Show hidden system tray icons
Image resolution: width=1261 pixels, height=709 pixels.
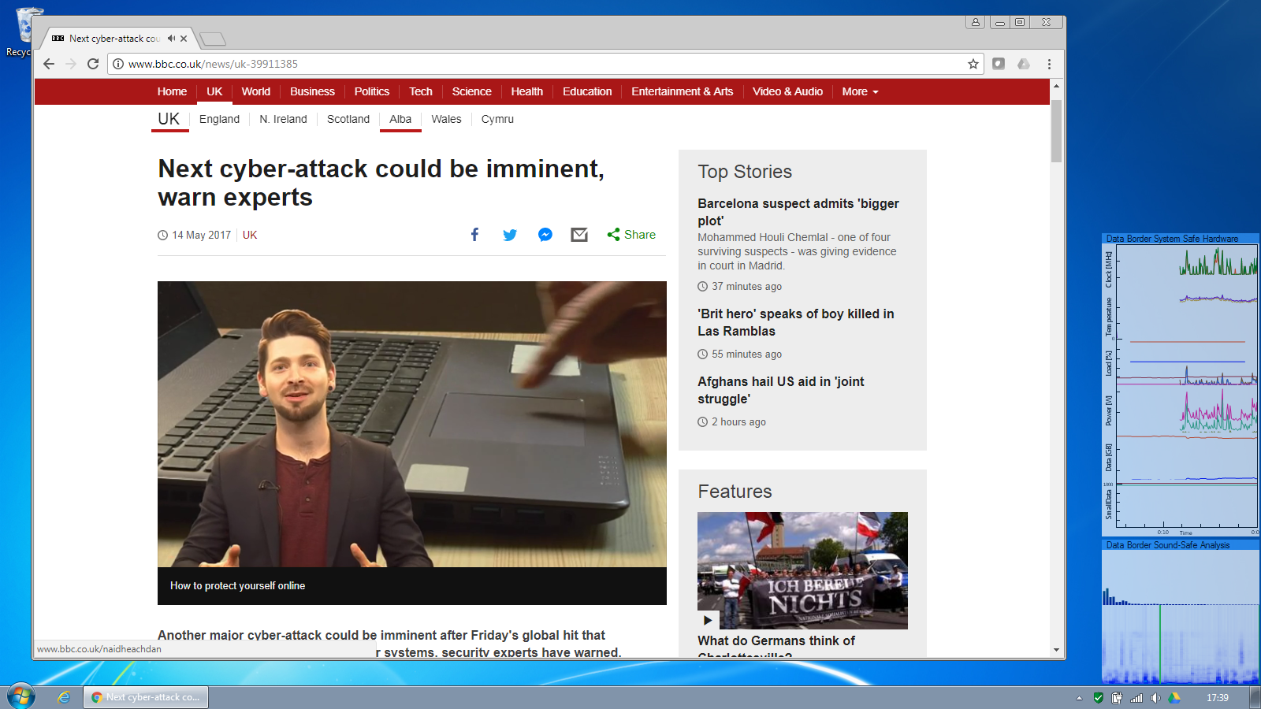1079,698
